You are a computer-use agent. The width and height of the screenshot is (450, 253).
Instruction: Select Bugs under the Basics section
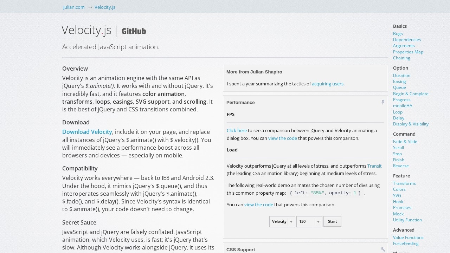[x=398, y=33]
